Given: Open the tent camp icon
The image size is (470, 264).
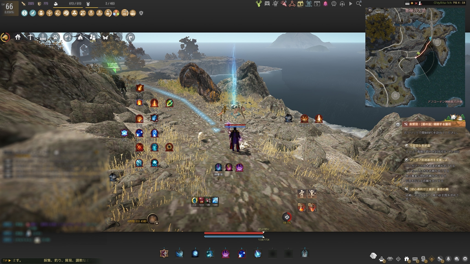Looking at the screenshot, I should click(x=80, y=37).
